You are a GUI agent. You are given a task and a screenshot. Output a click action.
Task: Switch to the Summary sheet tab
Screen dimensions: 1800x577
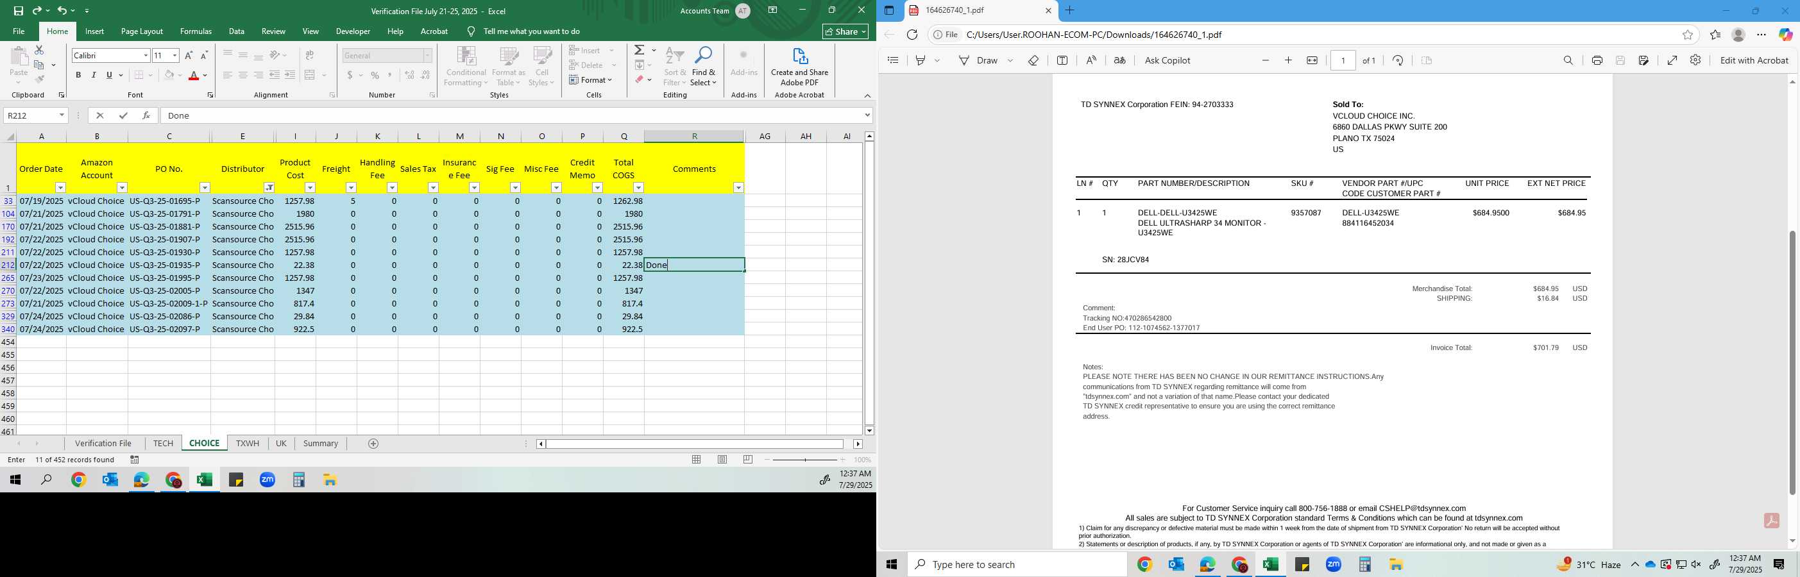(x=321, y=444)
